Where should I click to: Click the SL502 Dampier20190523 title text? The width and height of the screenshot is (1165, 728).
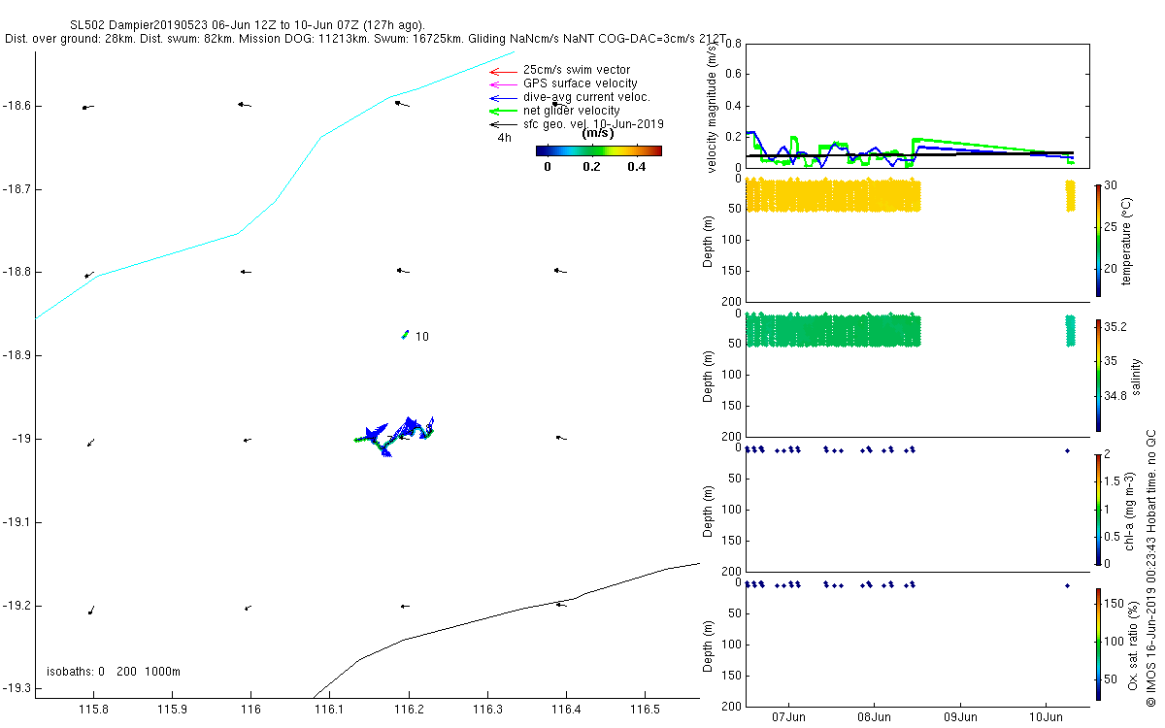(x=161, y=25)
